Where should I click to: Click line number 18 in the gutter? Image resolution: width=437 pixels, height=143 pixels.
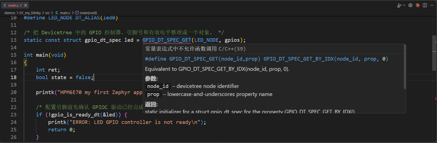14,77
